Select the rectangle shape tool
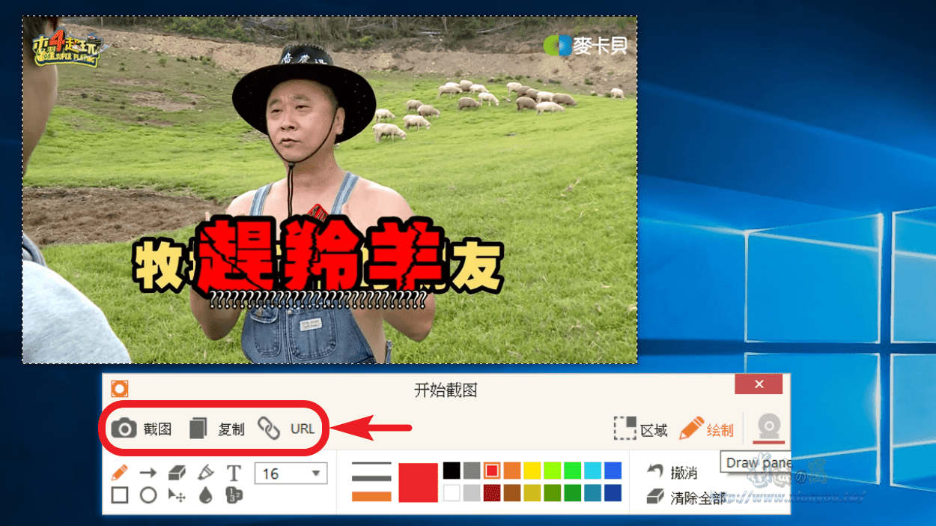Image resolution: width=936 pixels, height=526 pixels. pos(120,495)
